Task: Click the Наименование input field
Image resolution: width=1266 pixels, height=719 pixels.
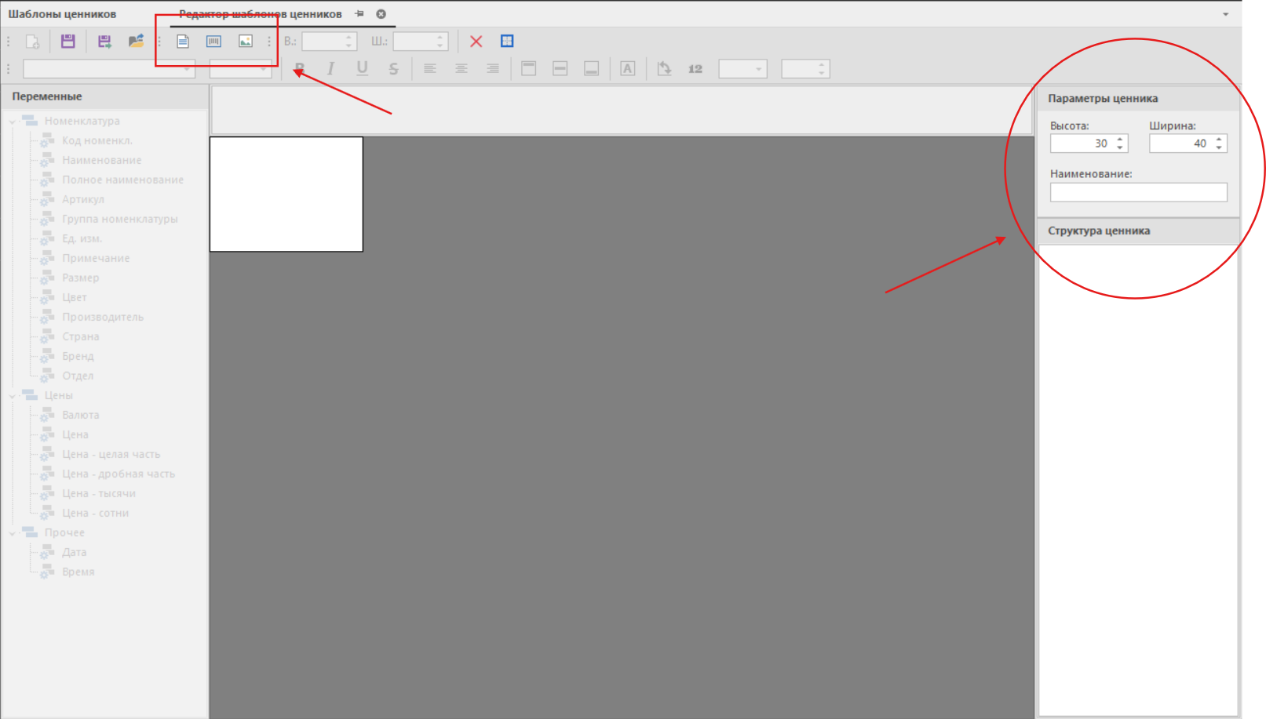Action: [1138, 192]
